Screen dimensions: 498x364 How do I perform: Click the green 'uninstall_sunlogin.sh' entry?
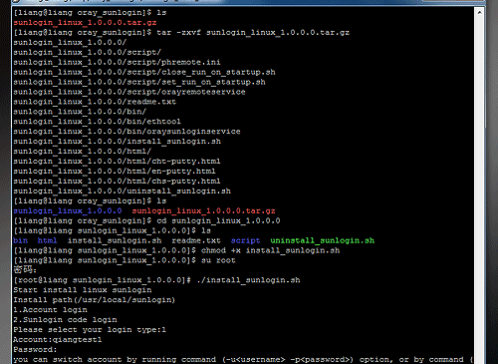click(323, 240)
